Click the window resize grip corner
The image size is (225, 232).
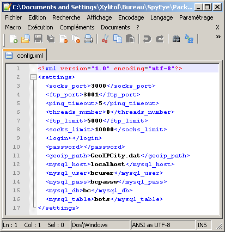[219, 226]
